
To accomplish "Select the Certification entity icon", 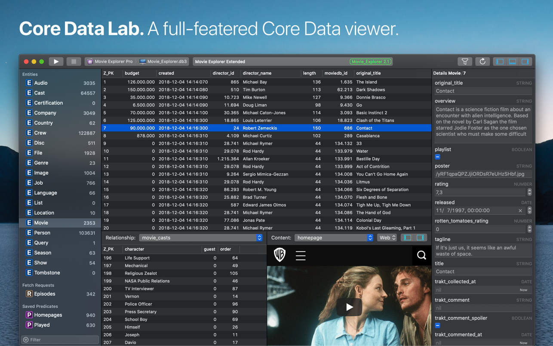I will click(29, 103).
